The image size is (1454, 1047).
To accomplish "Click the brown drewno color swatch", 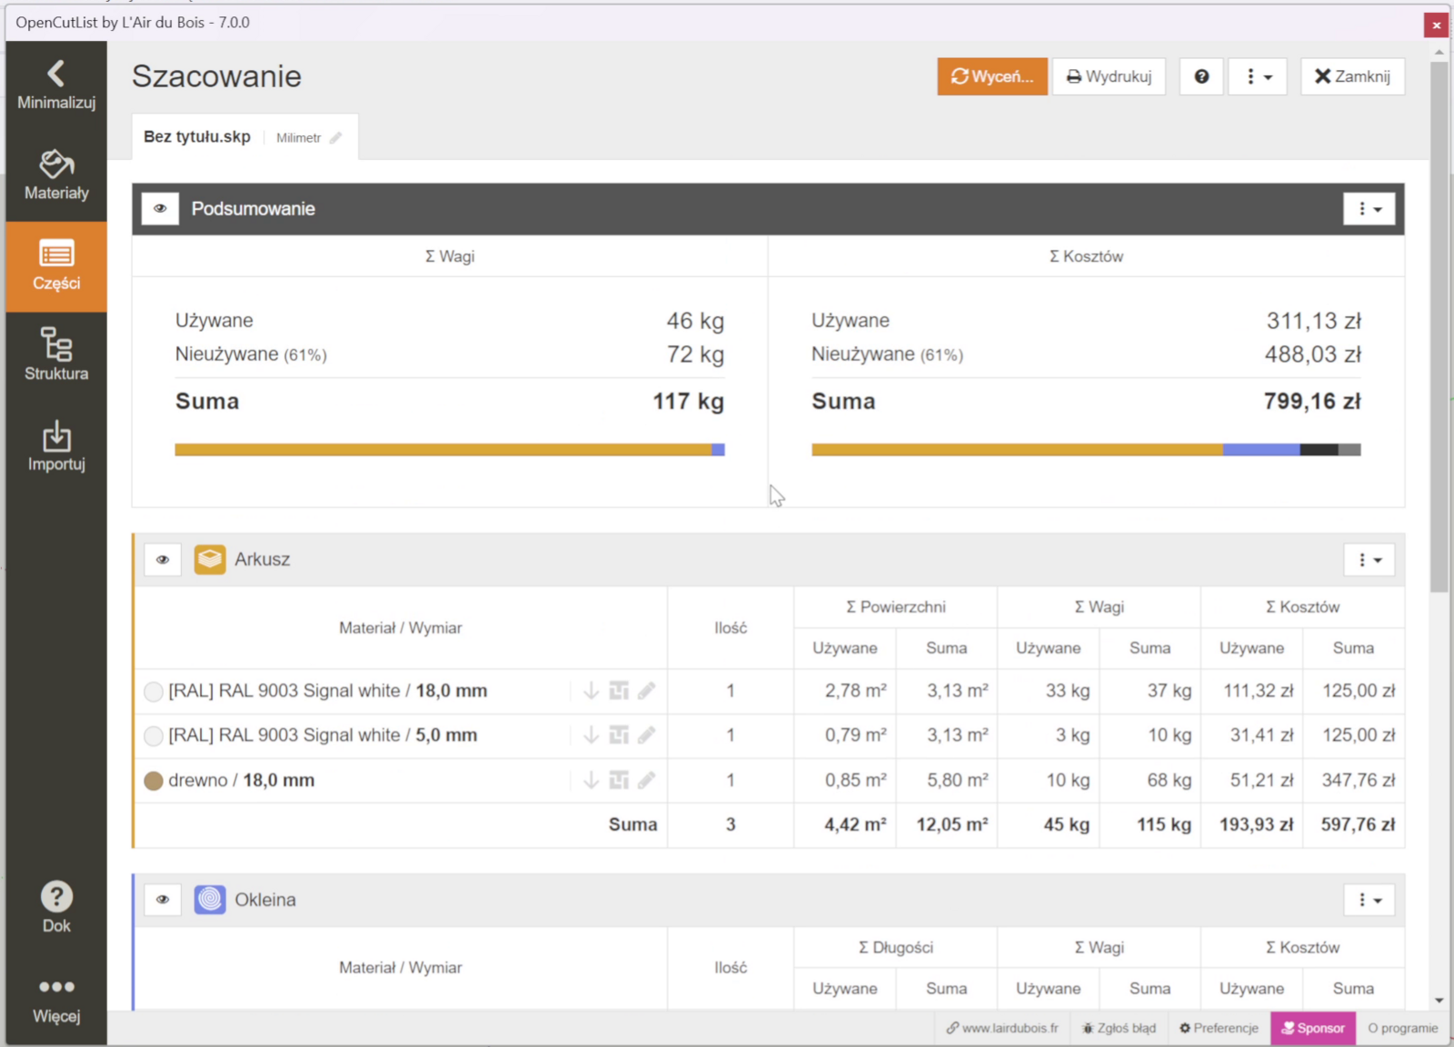I will (x=154, y=781).
